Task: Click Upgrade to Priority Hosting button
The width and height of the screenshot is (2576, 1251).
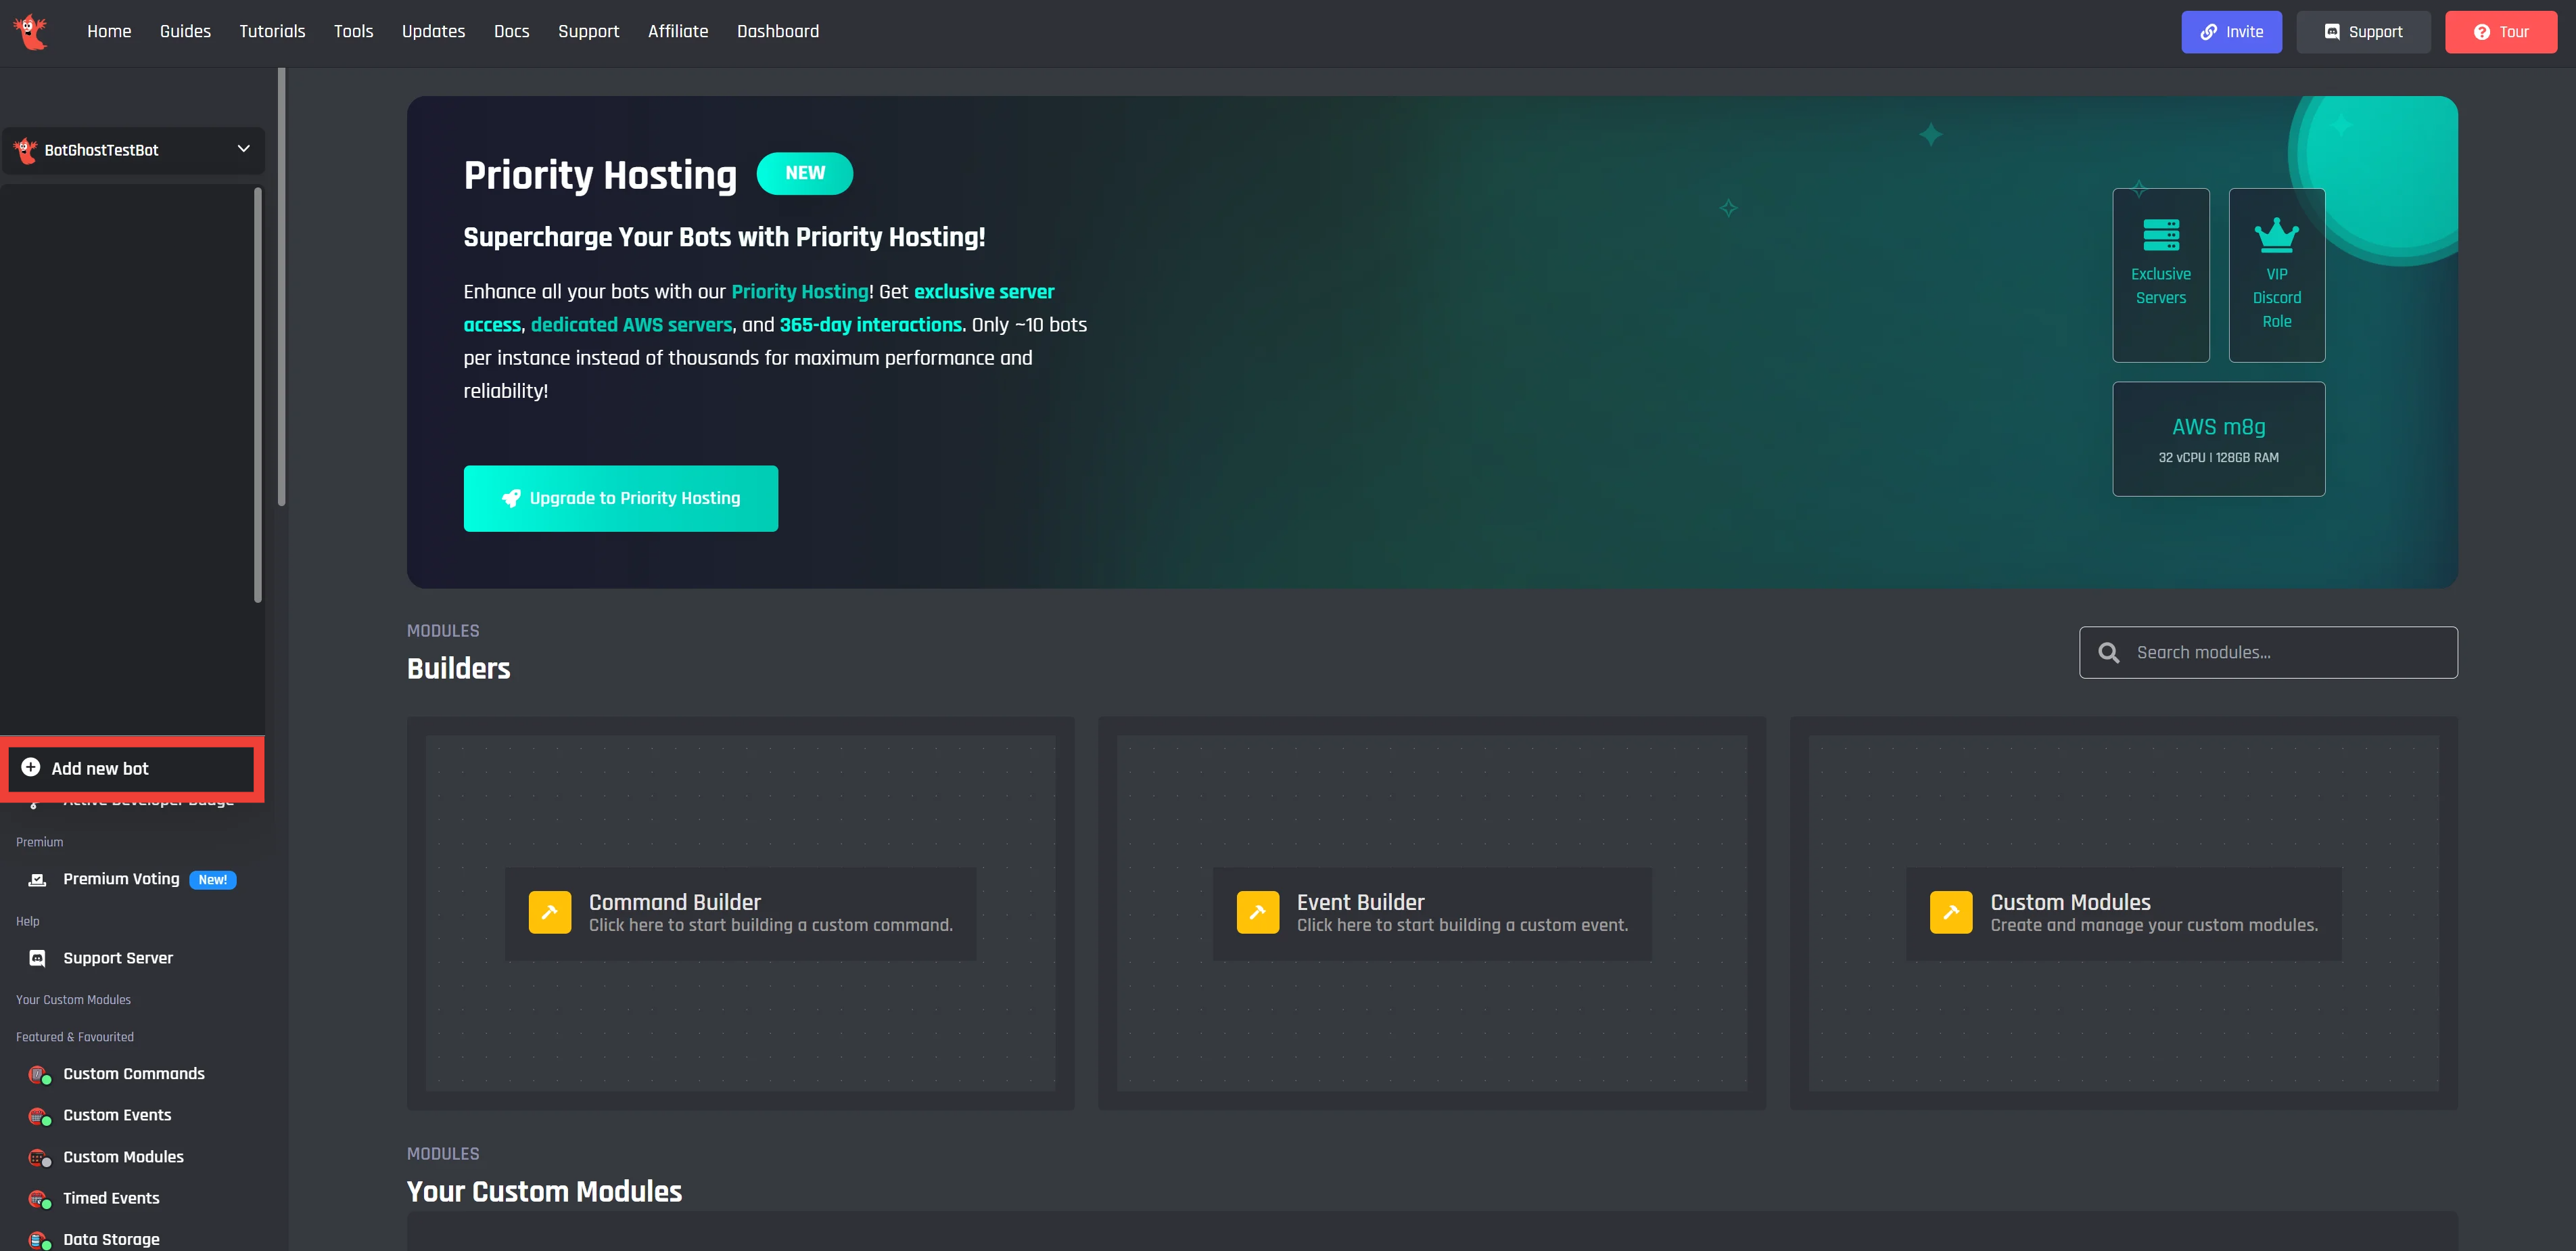Action: pos(620,499)
